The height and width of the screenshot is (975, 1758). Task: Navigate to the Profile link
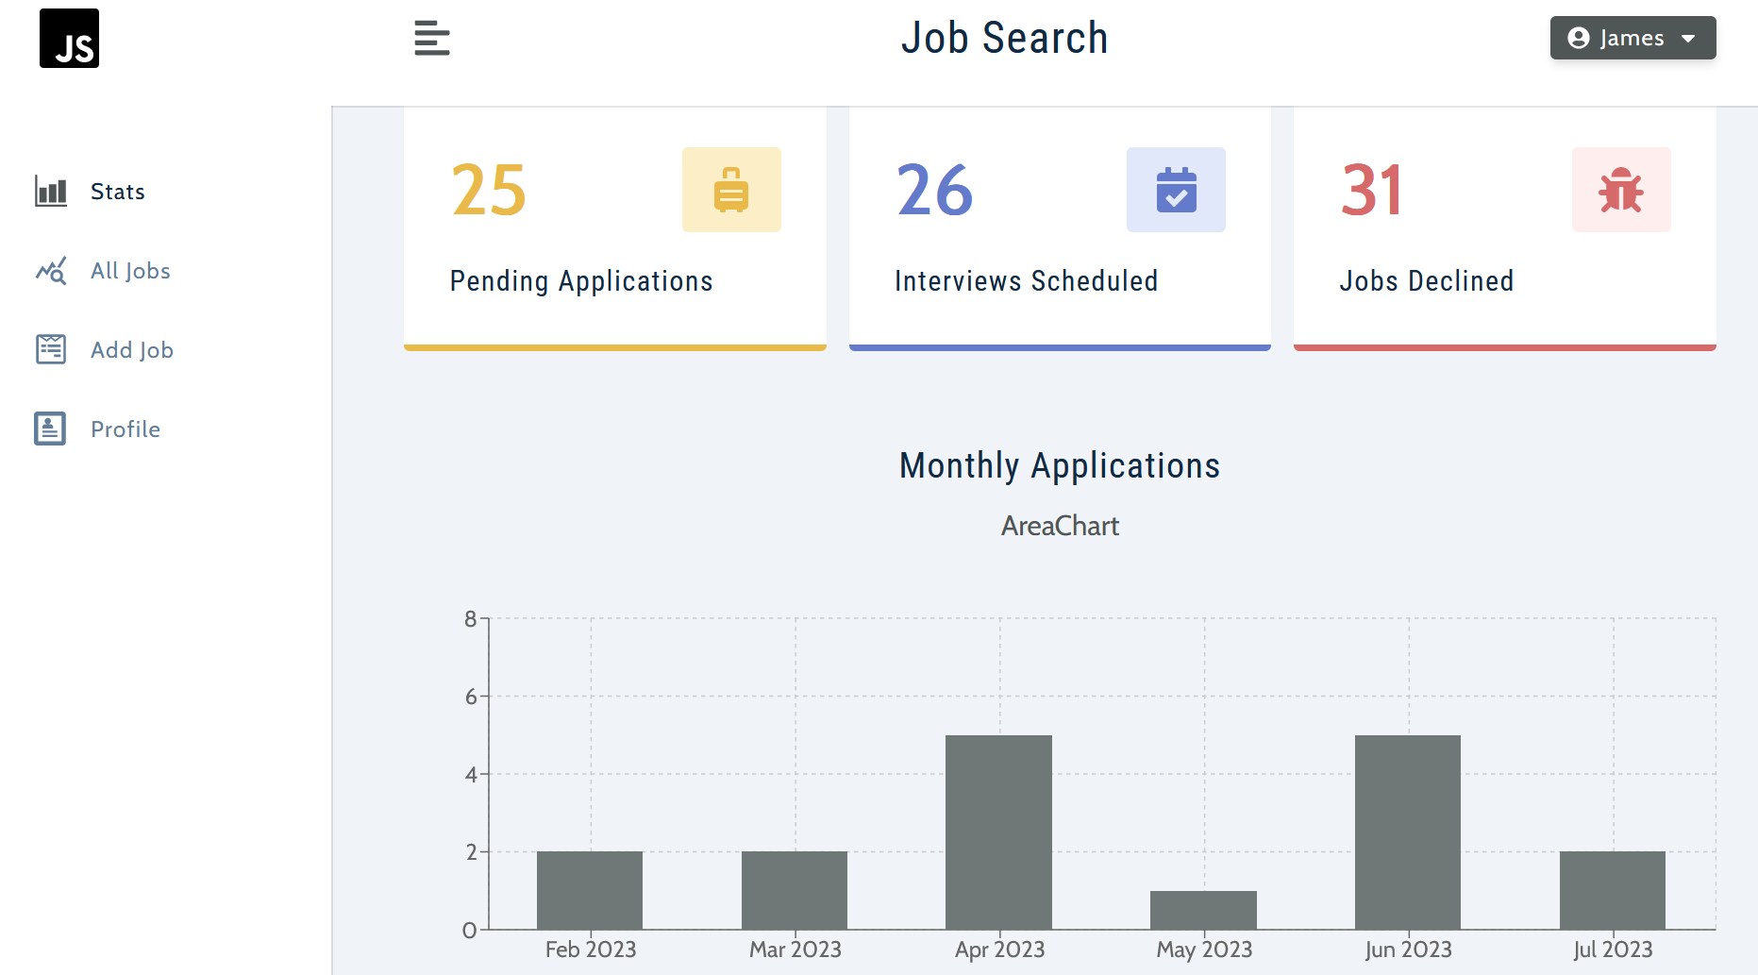126,429
